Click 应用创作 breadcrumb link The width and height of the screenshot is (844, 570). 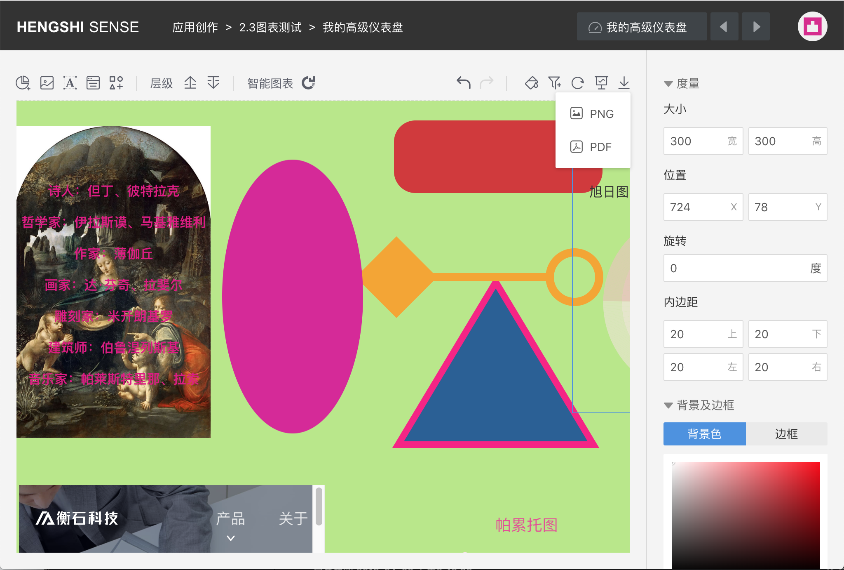point(195,27)
